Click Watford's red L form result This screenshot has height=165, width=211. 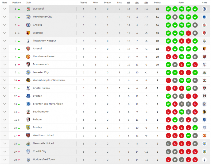188,33
